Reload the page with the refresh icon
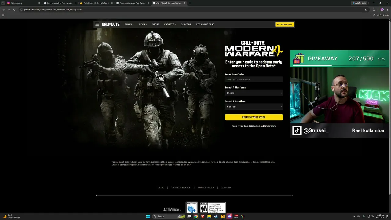 click(14, 9)
